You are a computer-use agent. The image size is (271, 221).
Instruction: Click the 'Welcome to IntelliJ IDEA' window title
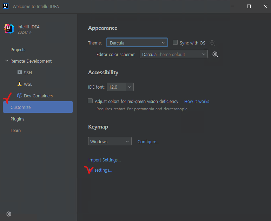36,7
